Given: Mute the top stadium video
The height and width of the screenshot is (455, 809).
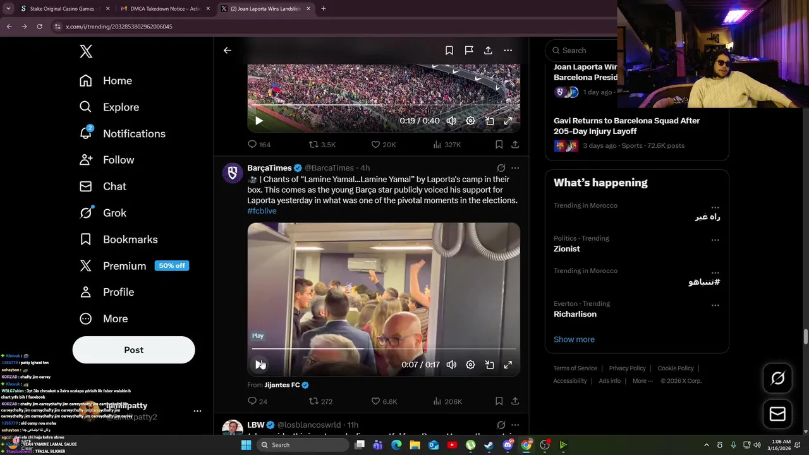Looking at the screenshot, I should click(451, 121).
